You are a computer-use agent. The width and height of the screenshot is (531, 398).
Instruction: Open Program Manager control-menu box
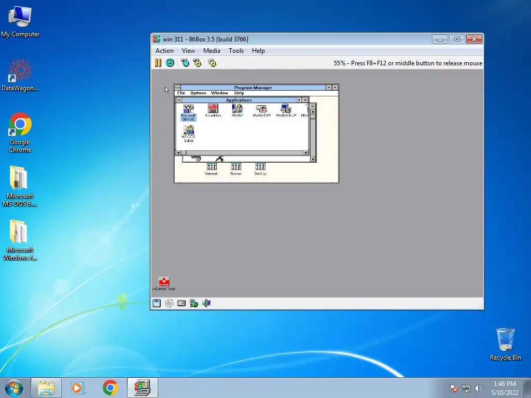177,87
